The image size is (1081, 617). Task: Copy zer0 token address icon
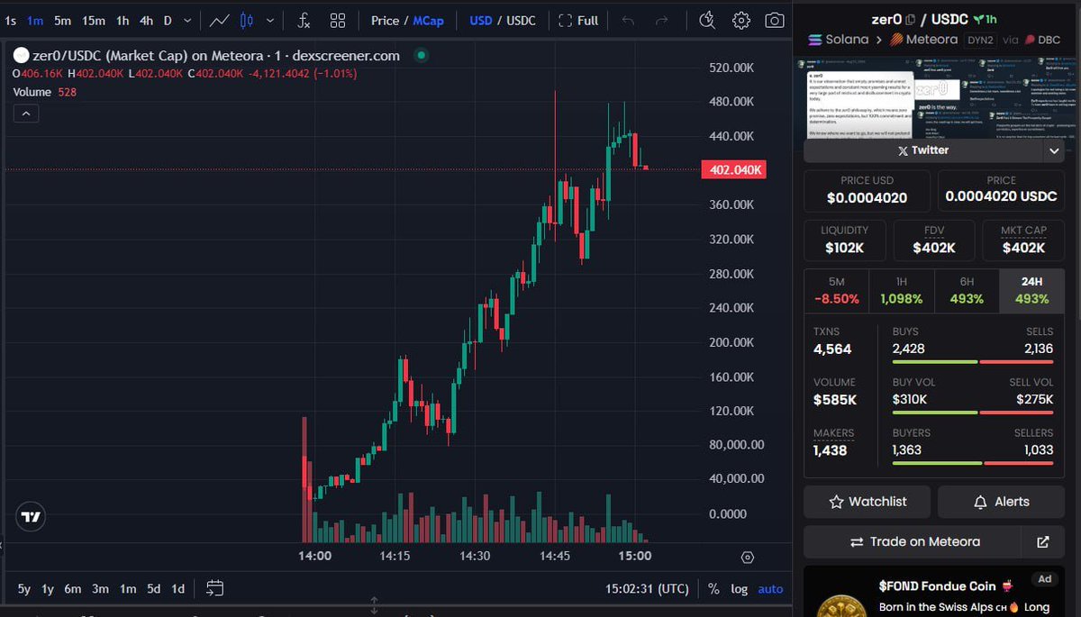tap(911, 20)
